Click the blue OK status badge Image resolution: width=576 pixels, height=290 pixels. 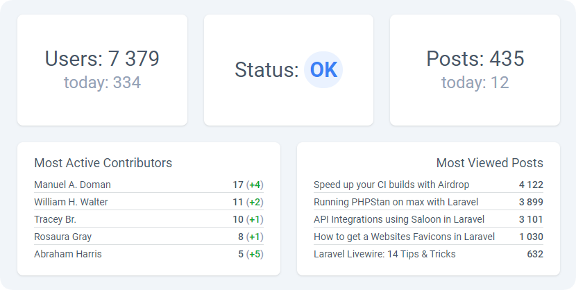(x=323, y=70)
